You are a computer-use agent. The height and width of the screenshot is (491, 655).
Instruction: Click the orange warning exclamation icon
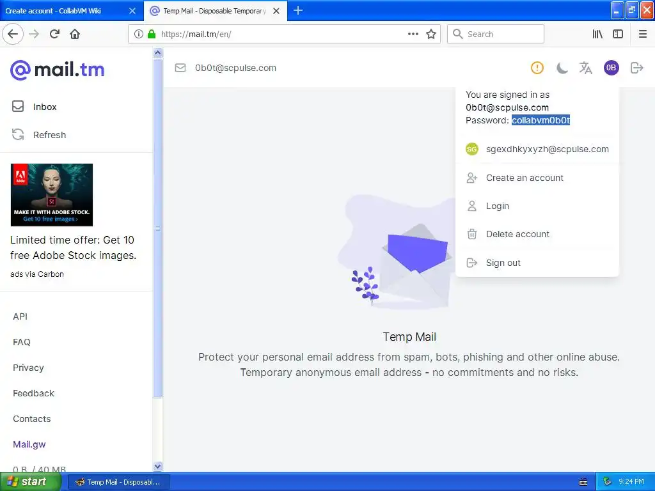(537, 68)
